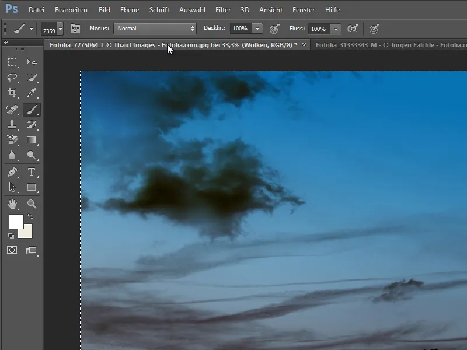This screenshot has height=350, width=467.
Task: Select the Quick Selection tool
Action: pyautogui.click(x=32, y=78)
